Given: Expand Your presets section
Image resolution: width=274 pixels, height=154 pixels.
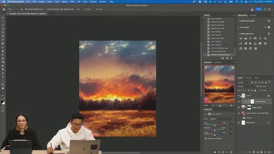Looking at the screenshot, I should 239,27.
